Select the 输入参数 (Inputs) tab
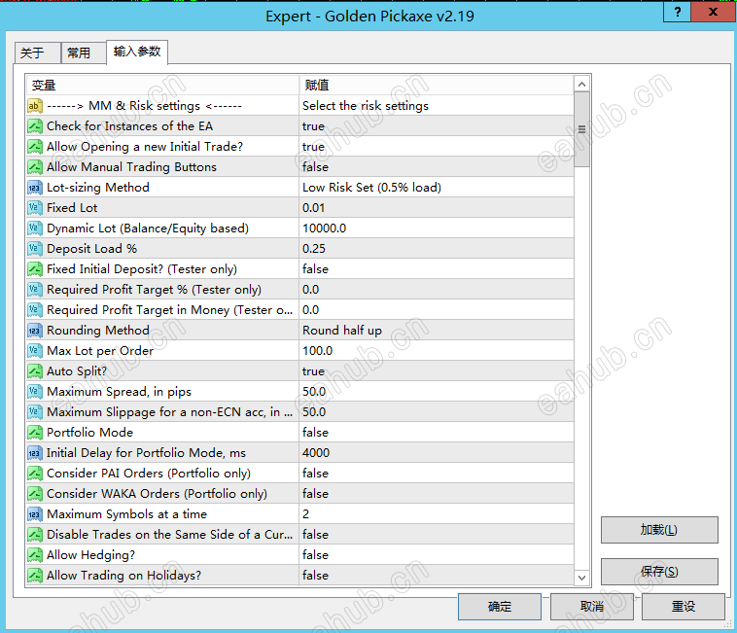Image resolution: width=737 pixels, height=633 pixels. (x=137, y=52)
